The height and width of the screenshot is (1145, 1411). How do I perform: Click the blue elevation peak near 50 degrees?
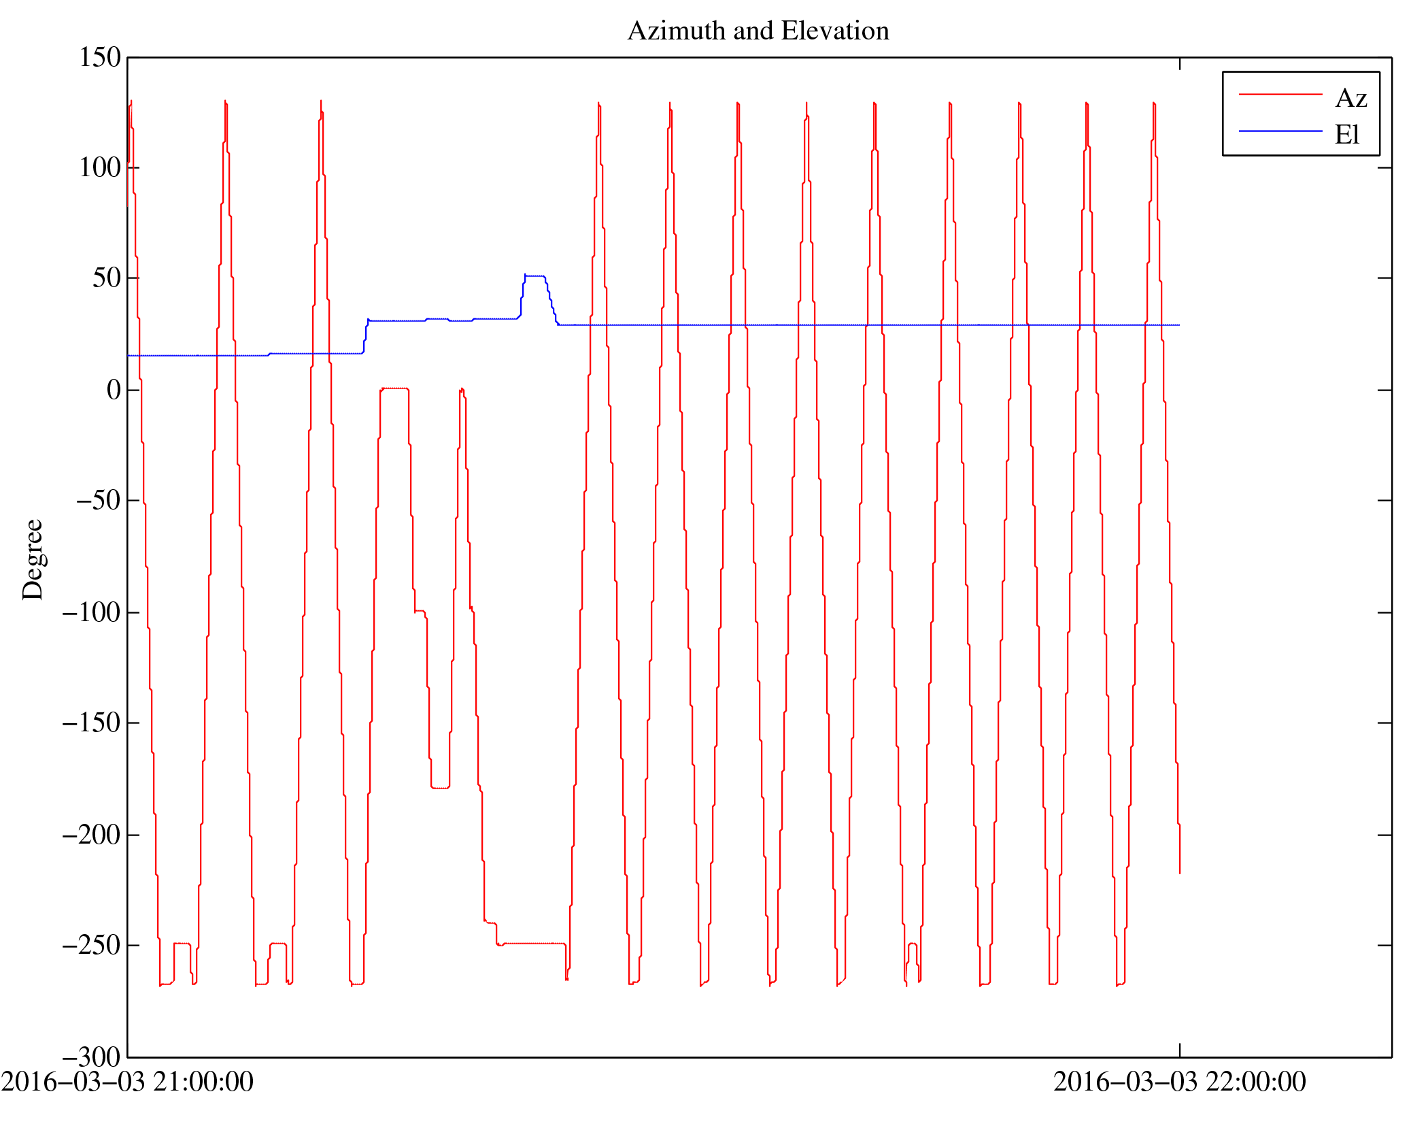pos(534,276)
